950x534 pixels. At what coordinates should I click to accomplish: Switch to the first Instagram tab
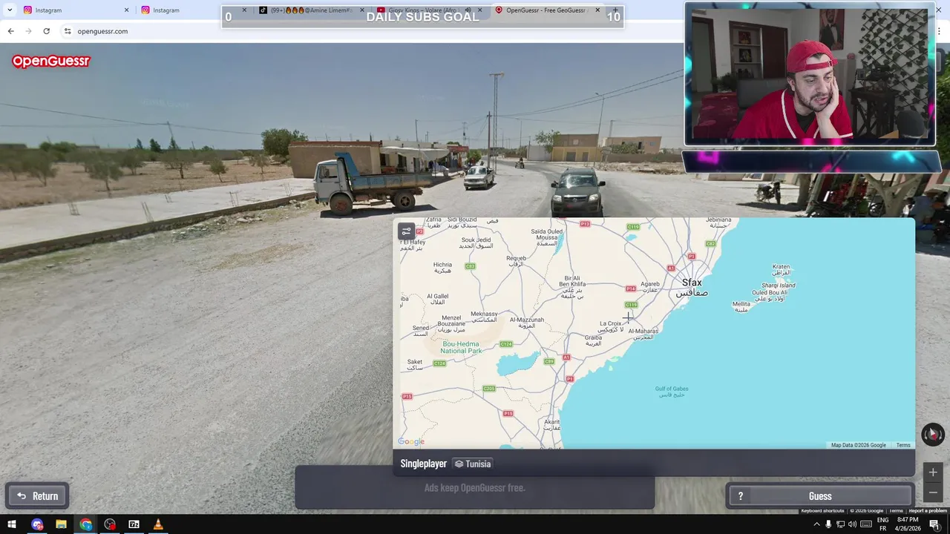(74, 10)
